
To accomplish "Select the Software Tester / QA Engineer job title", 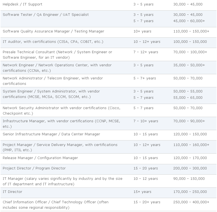I will 46,15.
